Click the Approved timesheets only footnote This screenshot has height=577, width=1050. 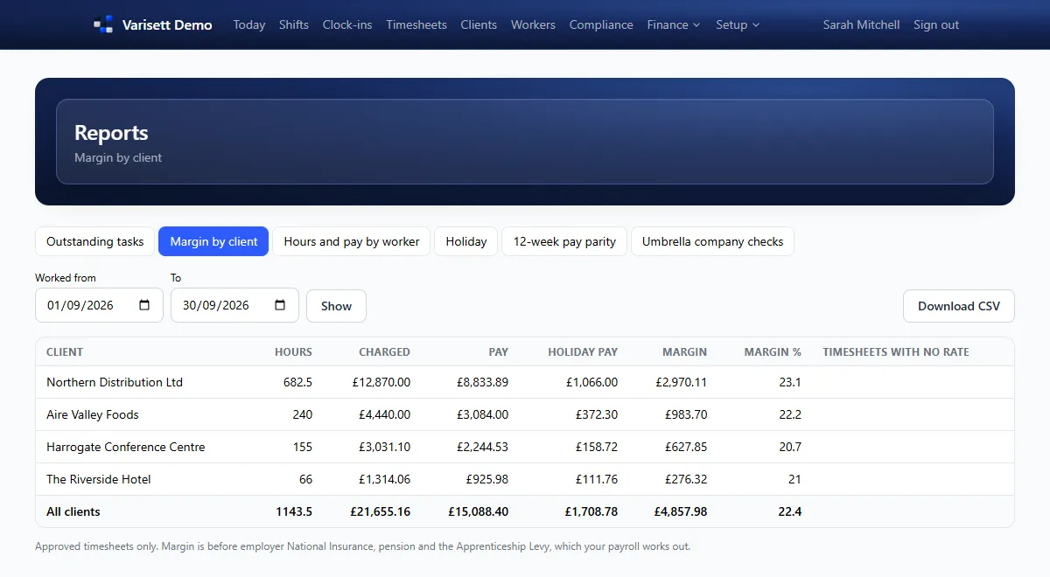click(363, 546)
